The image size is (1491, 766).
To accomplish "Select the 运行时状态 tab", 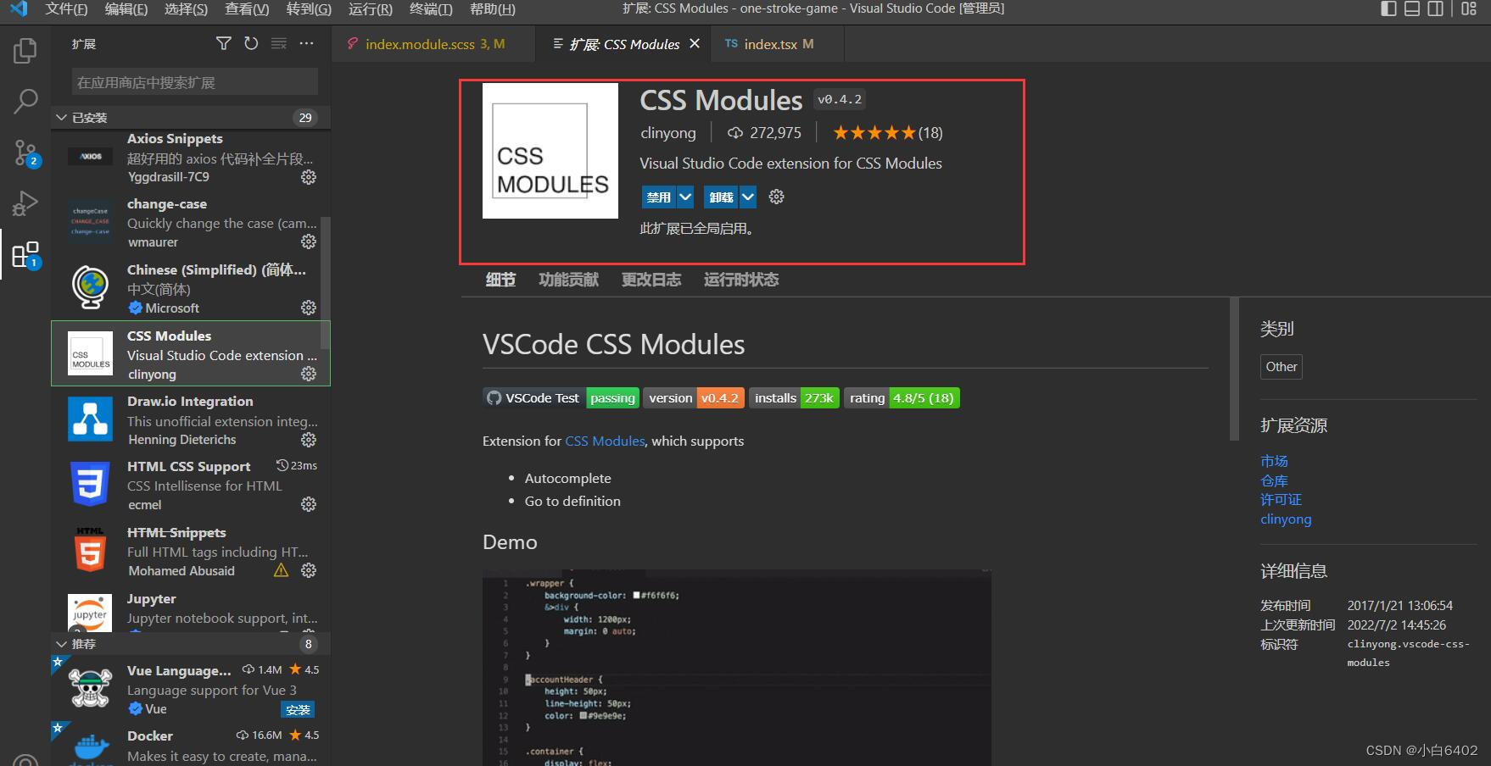I will point(741,280).
